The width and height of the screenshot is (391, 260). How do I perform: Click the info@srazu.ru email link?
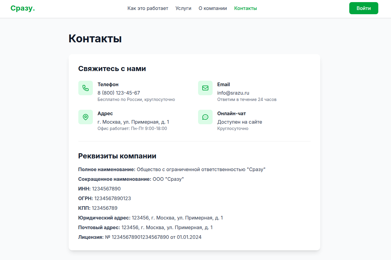click(x=233, y=93)
